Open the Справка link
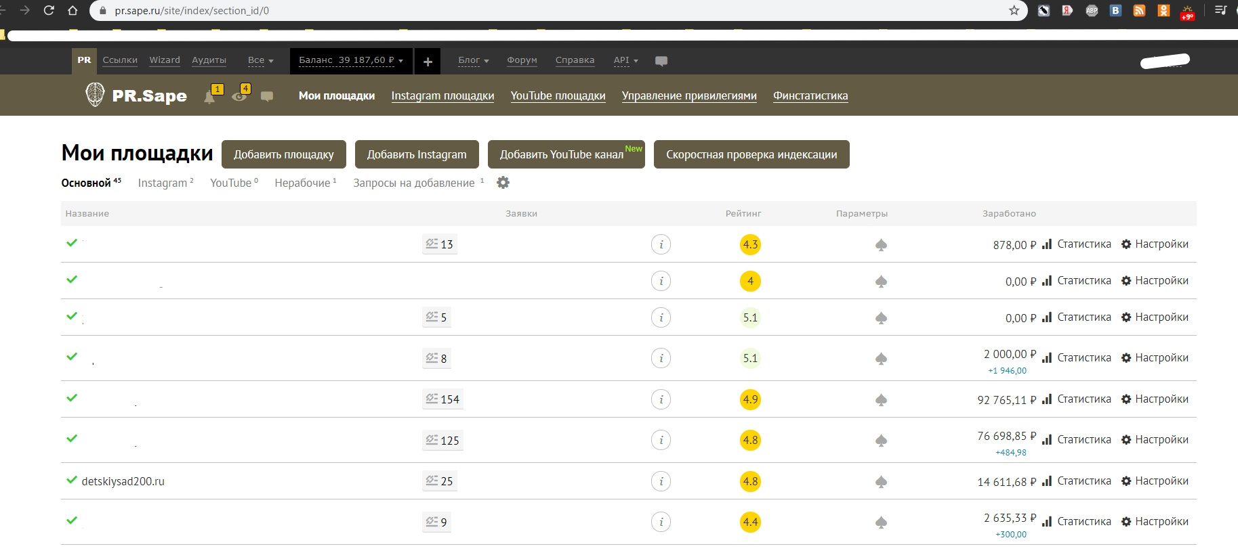This screenshot has height=557, width=1238. [x=575, y=60]
